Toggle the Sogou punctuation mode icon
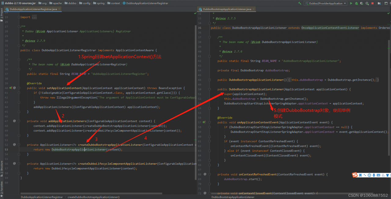Screen dimensions: 391x199 (365, 175)
